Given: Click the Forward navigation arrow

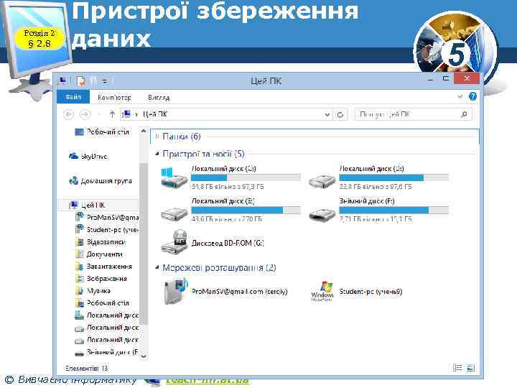Looking at the screenshot, I should pos(85,114).
